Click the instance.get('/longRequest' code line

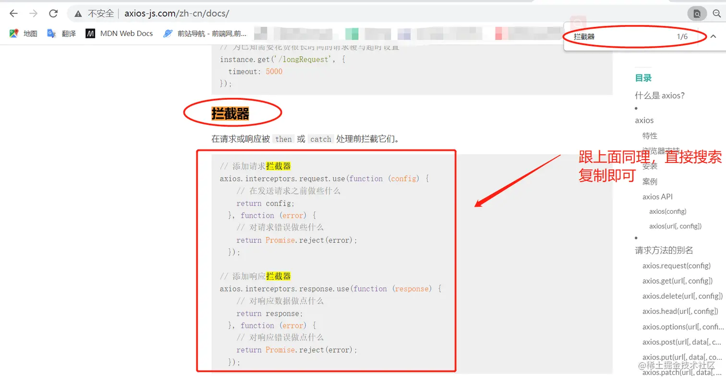click(x=282, y=59)
